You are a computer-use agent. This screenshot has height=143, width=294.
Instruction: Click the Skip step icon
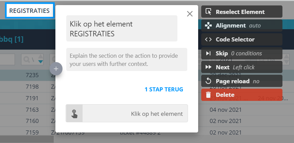pos(208,53)
